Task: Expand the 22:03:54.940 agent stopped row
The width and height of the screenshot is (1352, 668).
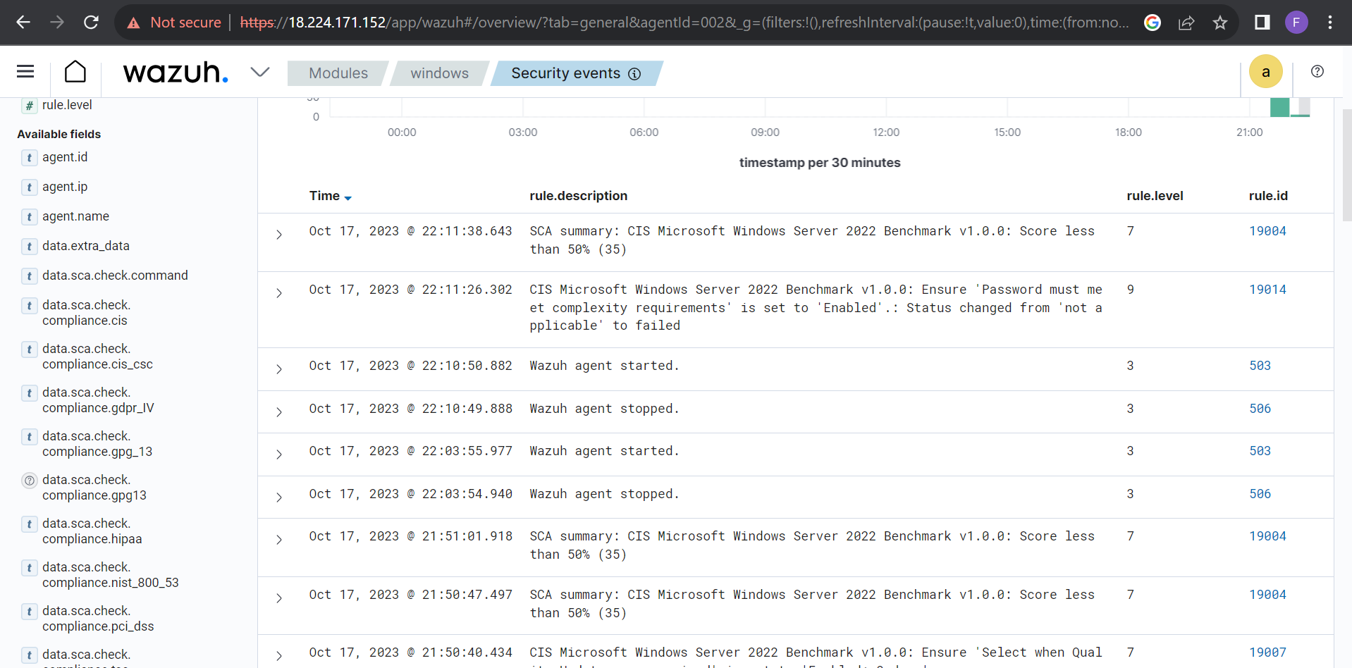Action: [279, 497]
